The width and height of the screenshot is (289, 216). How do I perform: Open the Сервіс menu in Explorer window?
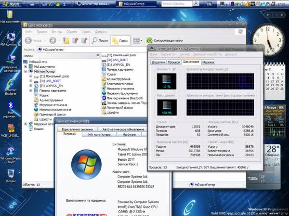86,32
